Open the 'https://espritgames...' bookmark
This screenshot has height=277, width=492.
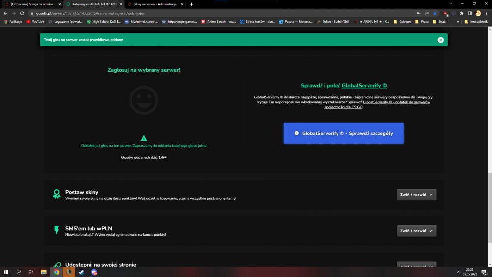click(x=180, y=22)
